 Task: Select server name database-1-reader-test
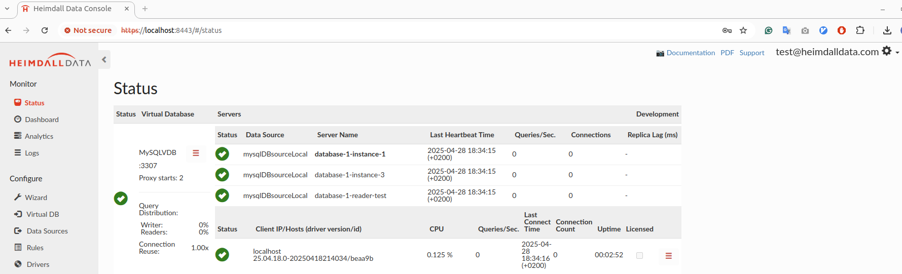[350, 195]
